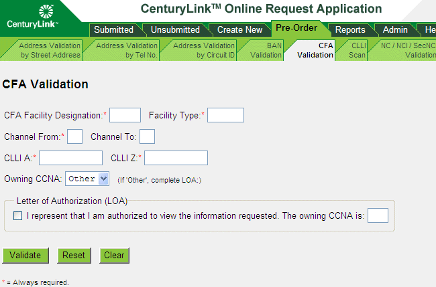Open the Create New tab

[239, 29]
